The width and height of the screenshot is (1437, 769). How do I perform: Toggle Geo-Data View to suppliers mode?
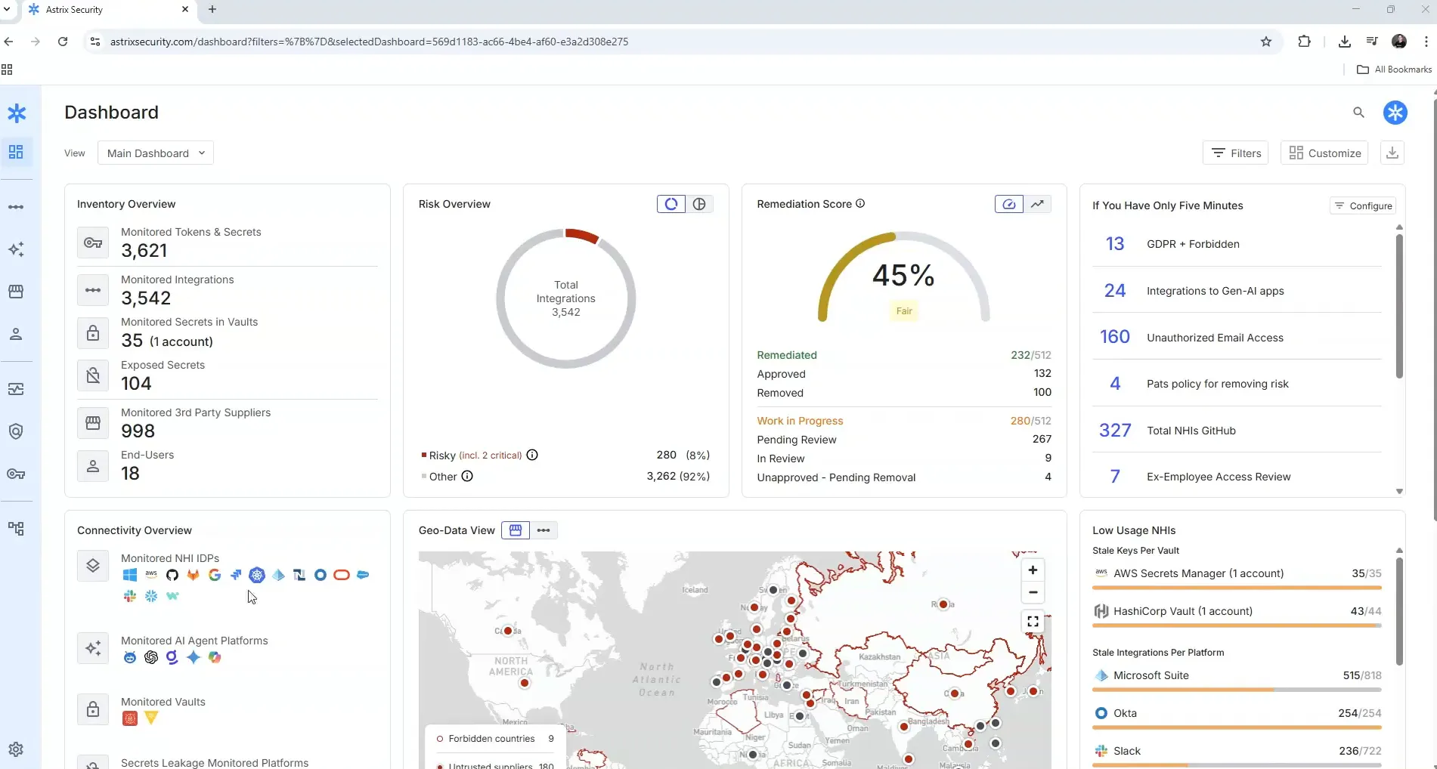pyautogui.click(x=516, y=530)
